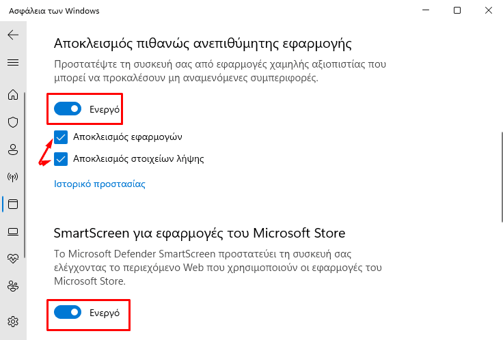Screen dimensions: 503x340
Task: Open Firewall & network protection antenna icon
Action: pyautogui.click(x=13, y=177)
